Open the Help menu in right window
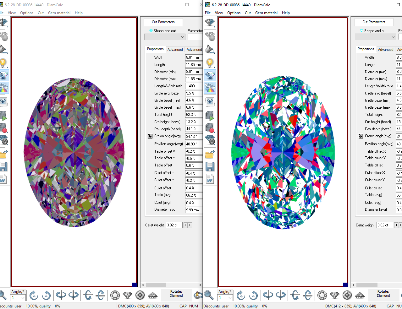The height and width of the screenshot is (309, 402). [286, 13]
